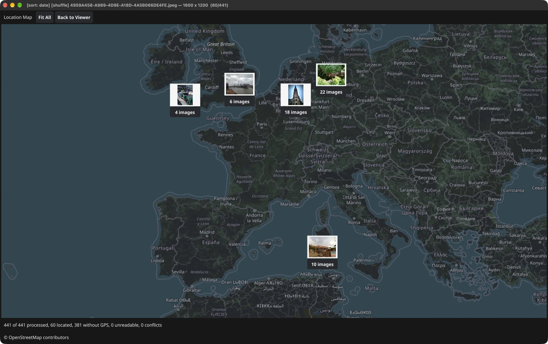This screenshot has height=344, width=548.
Task: Click the Milano label on map
Action: pyautogui.click(x=324, y=170)
